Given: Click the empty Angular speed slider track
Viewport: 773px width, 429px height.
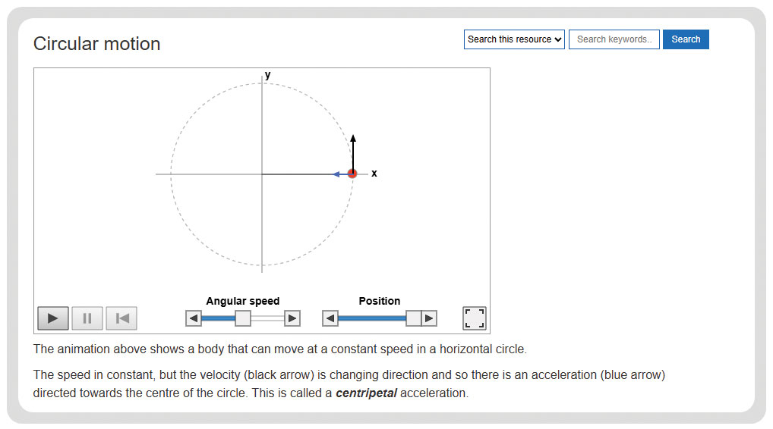Looking at the screenshot, I should pyautogui.click(x=267, y=318).
